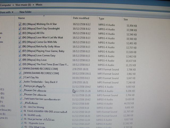This screenshot has width=170, height=128.
Task: Click the icon of 01 FAAG-KWARM-YIN-DEE
Action: coord(22,111)
